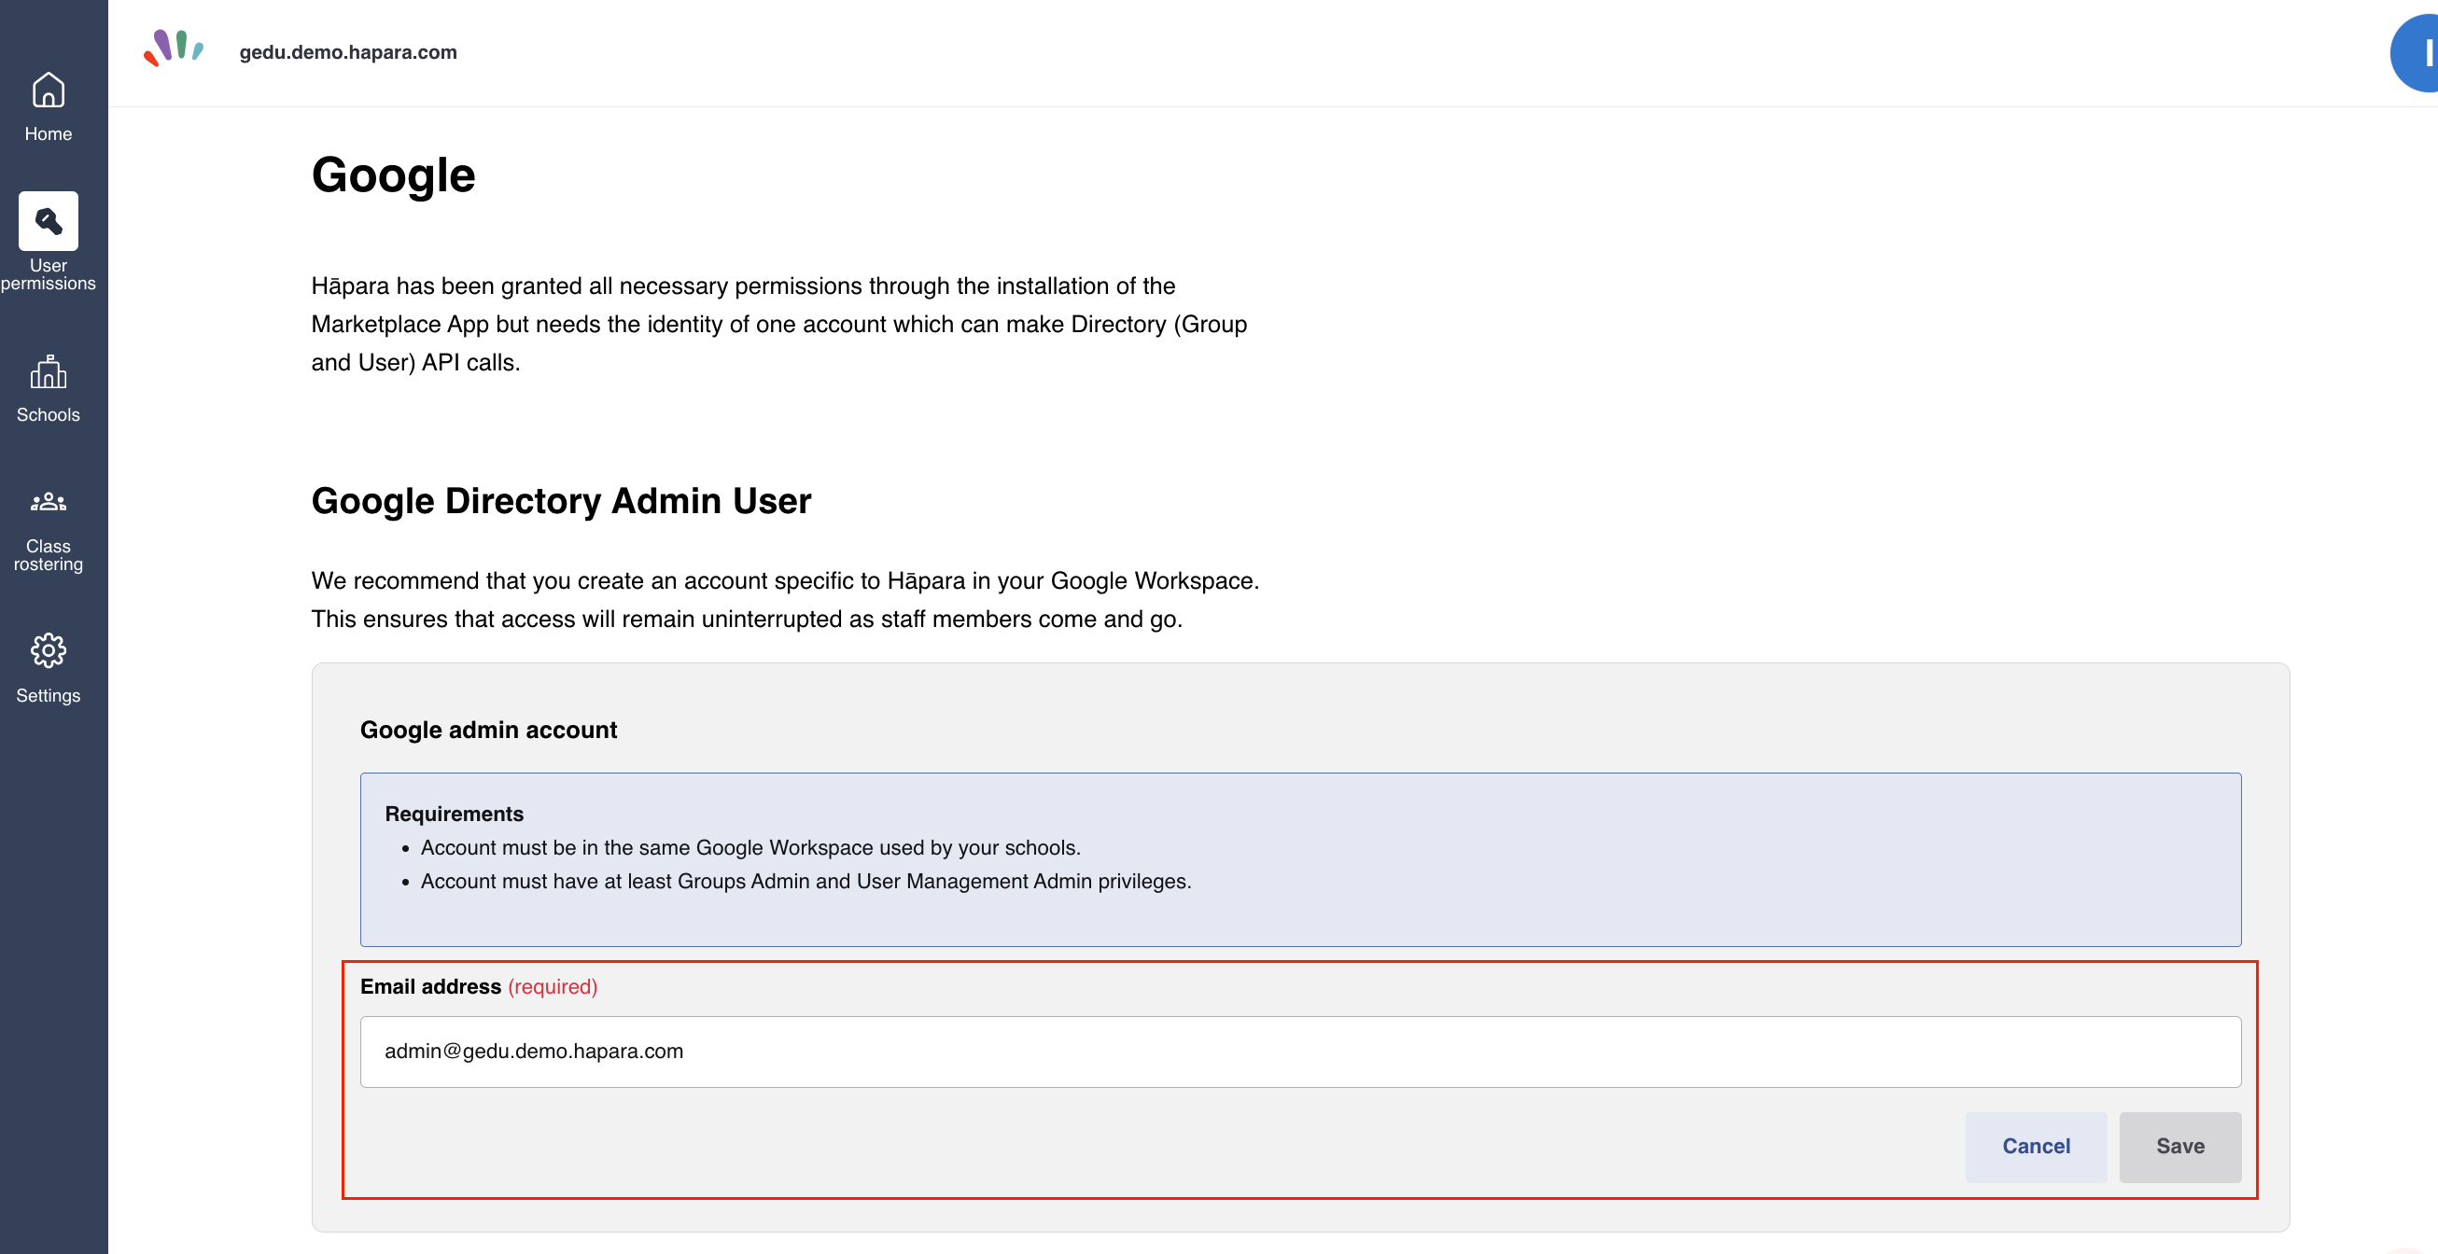Screen dimensions: 2438x1254
Task: Click the User permissions label in sidebar
Action: 49,274
